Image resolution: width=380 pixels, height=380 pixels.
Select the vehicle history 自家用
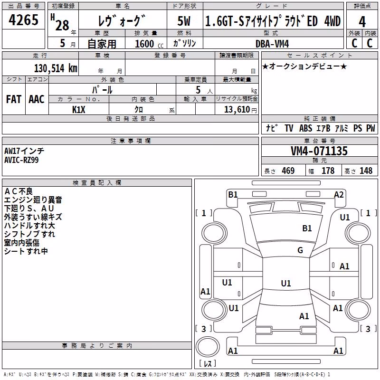point(102,44)
